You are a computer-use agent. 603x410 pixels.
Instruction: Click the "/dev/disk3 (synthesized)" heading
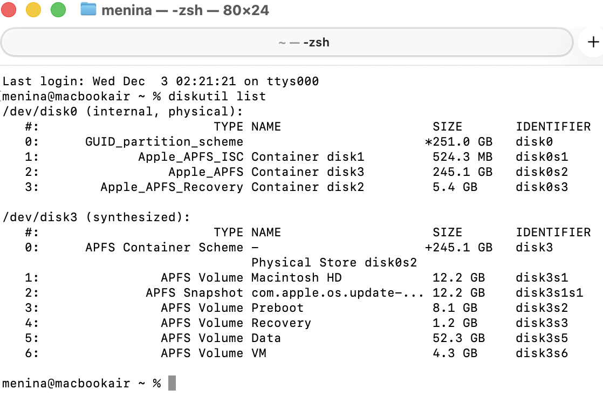click(97, 217)
